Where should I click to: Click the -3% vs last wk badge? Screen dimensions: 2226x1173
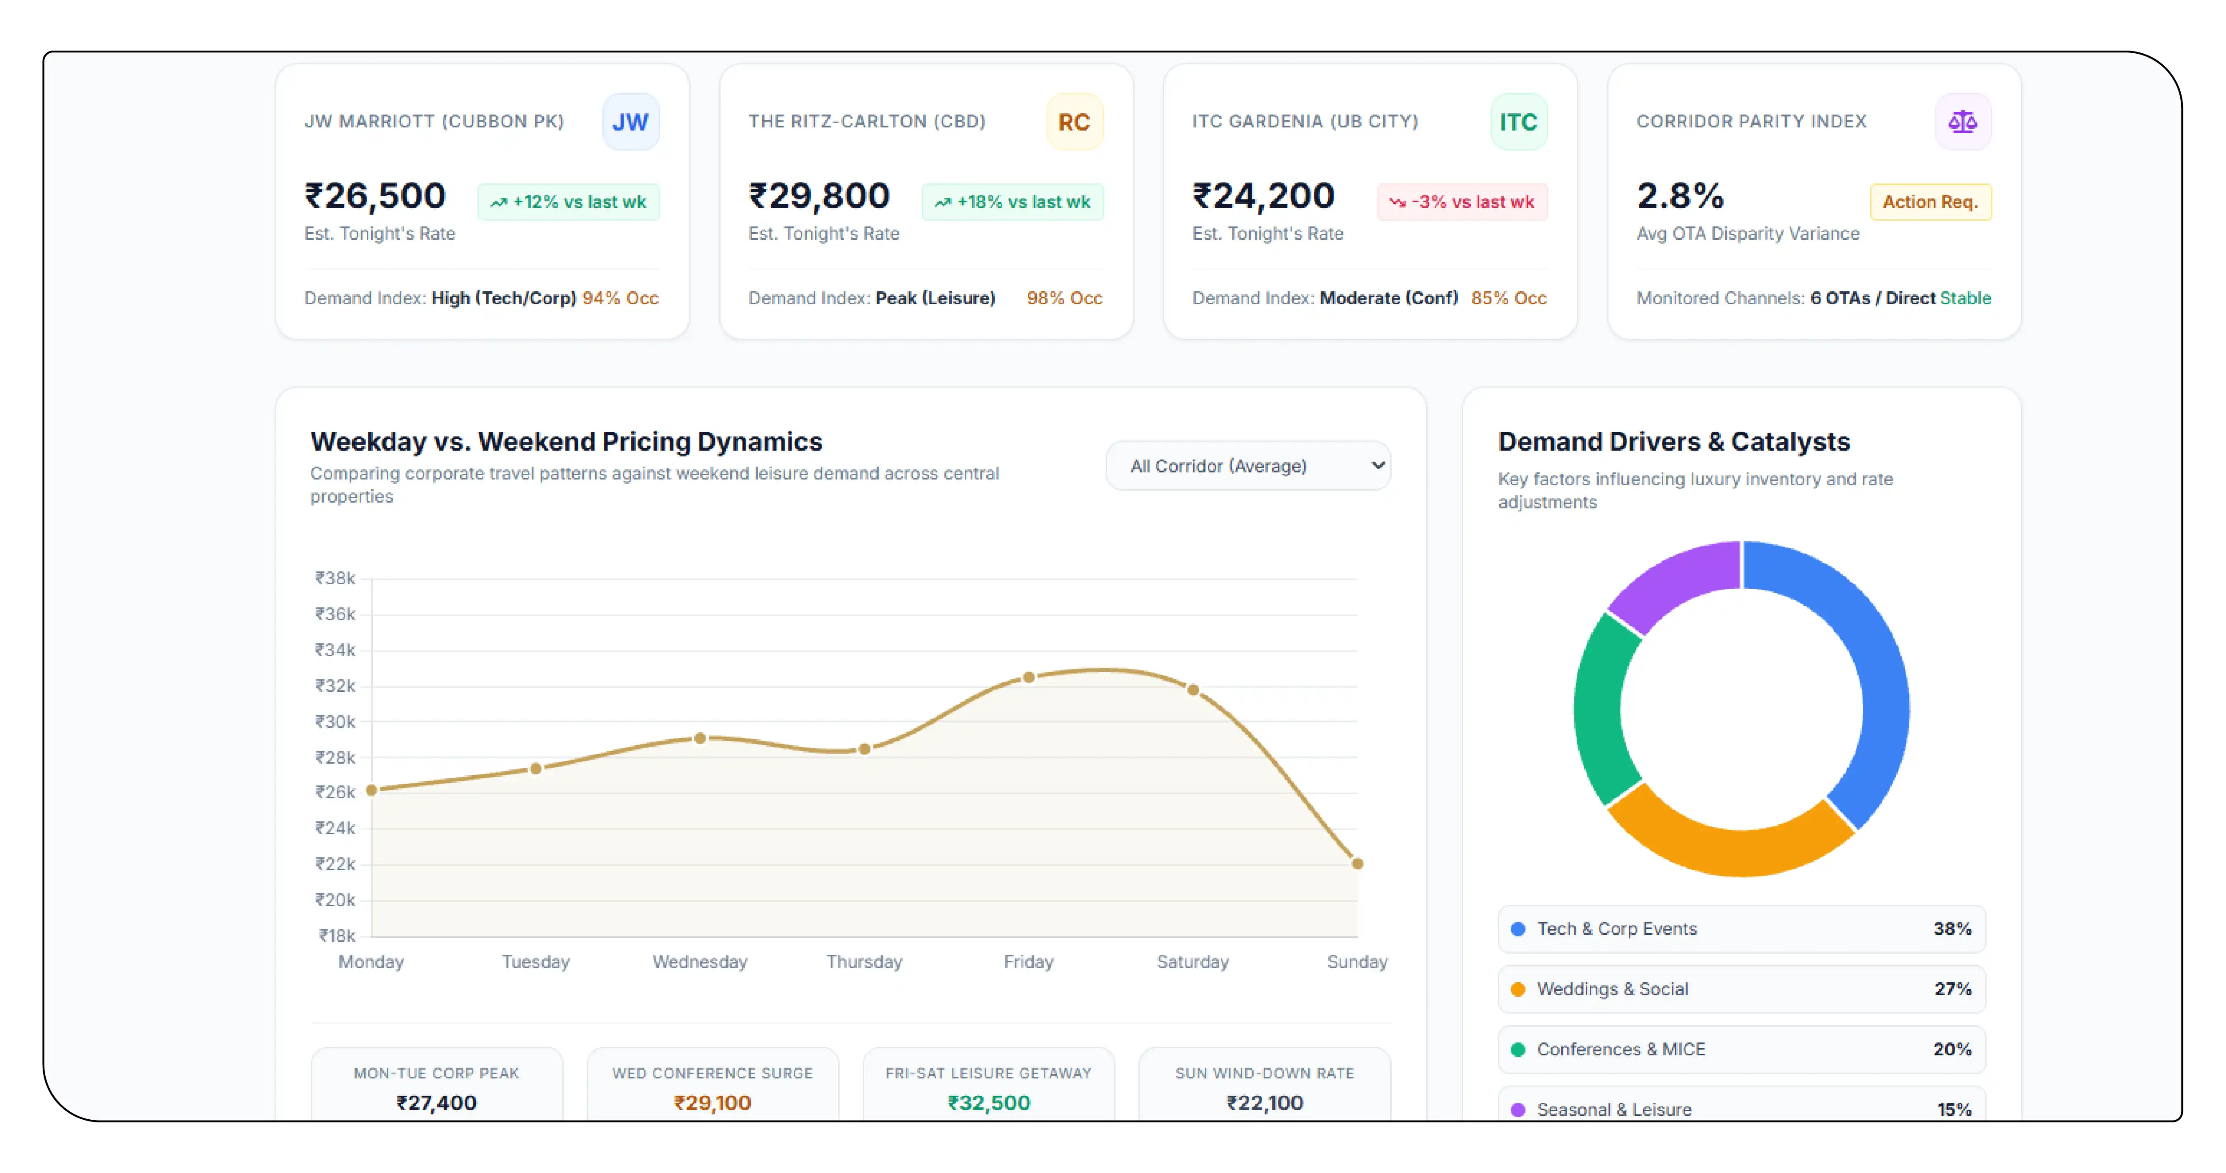tap(1462, 202)
